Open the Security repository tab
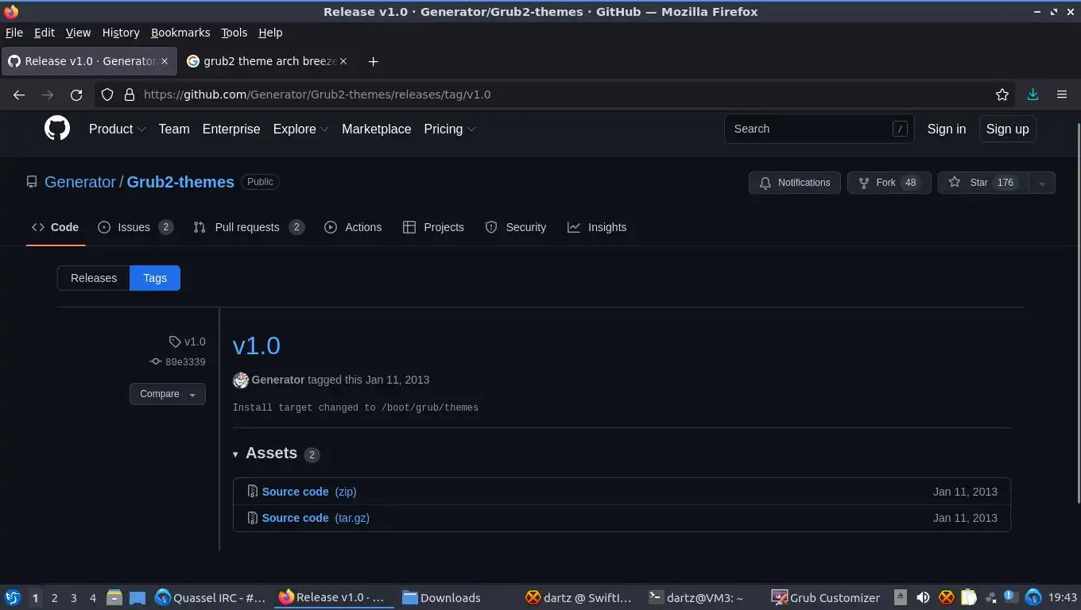The image size is (1081, 610). tap(515, 227)
